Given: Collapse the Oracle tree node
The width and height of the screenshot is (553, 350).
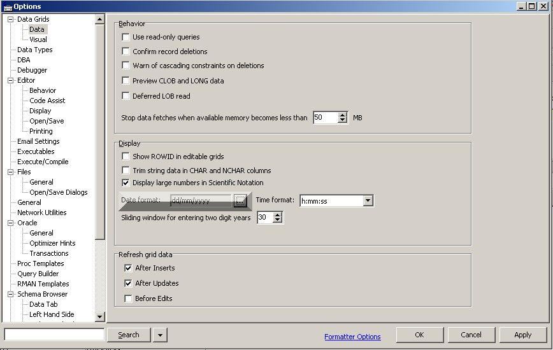Looking at the screenshot, I should pyautogui.click(x=11, y=223).
